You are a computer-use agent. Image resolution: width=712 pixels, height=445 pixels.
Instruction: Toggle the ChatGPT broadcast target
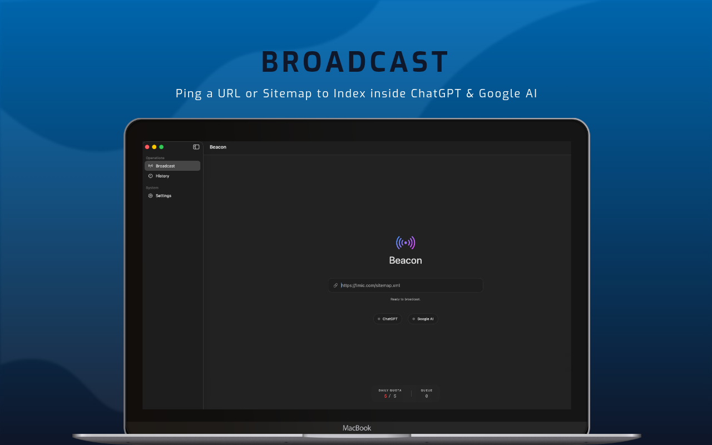pos(388,319)
